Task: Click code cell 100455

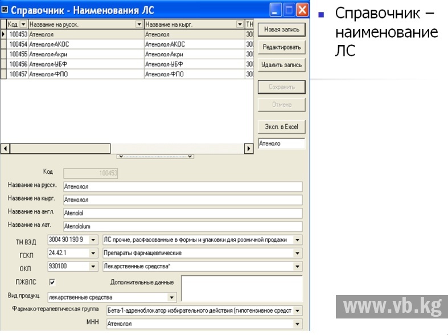Action: click(x=18, y=54)
